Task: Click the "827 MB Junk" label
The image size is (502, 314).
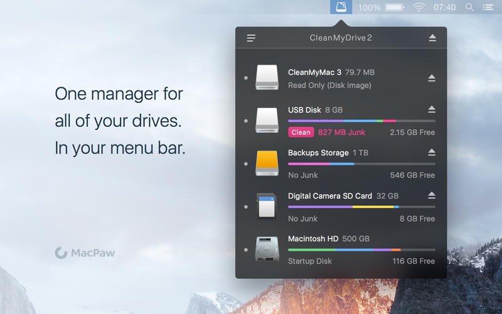Action: click(341, 133)
